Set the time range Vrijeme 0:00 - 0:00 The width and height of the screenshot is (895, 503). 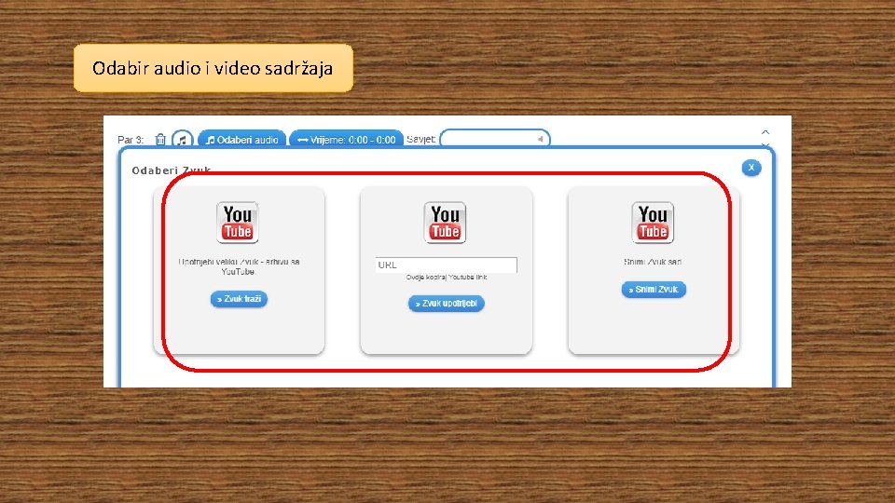click(347, 139)
